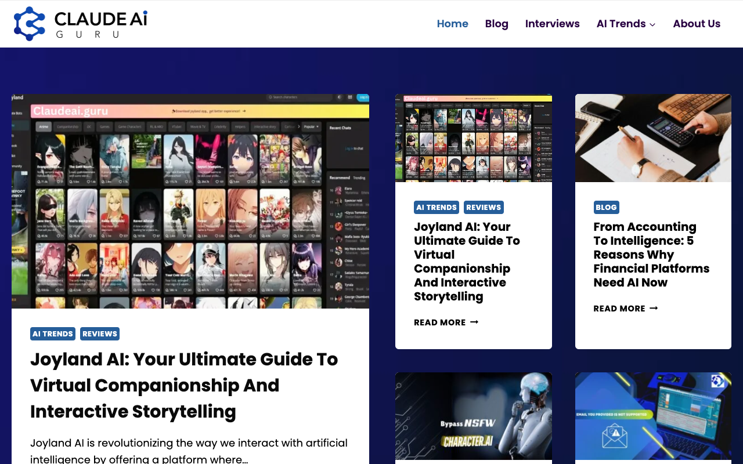Viewport: 743px width, 464px height.
Task: Open the large Joyland AI featured headline
Action: [x=184, y=385]
